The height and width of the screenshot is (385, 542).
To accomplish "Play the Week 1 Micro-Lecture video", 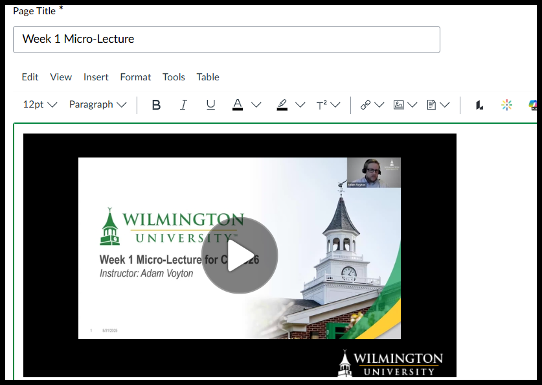I will pyautogui.click(x=240, y=255).
